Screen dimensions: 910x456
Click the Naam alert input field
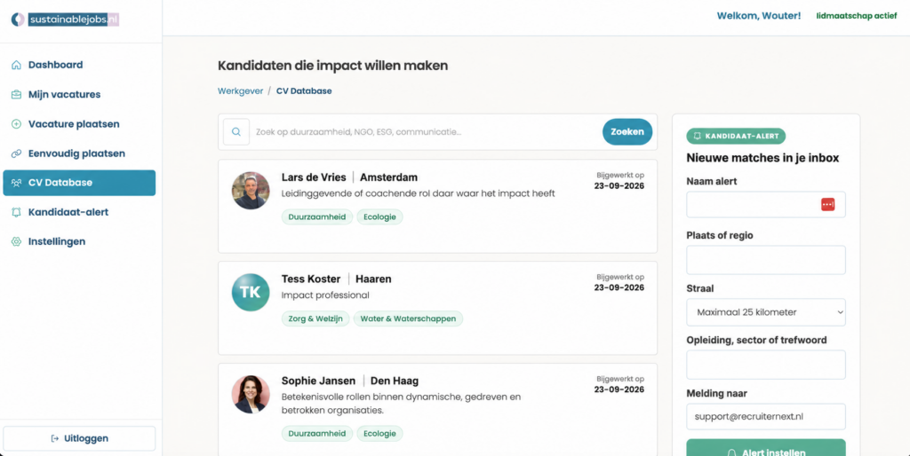tap(765, 205)
